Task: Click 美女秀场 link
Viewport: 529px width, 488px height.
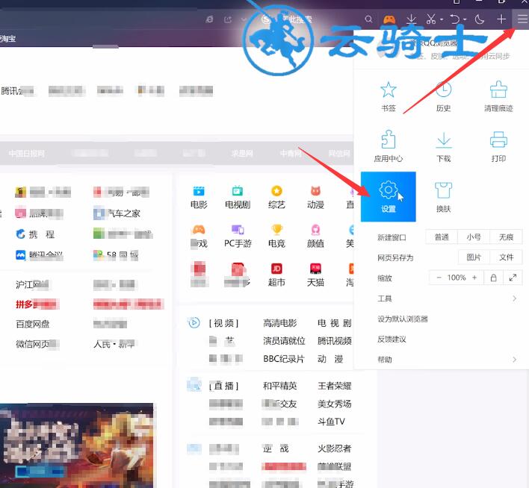Action: (334, 404)
